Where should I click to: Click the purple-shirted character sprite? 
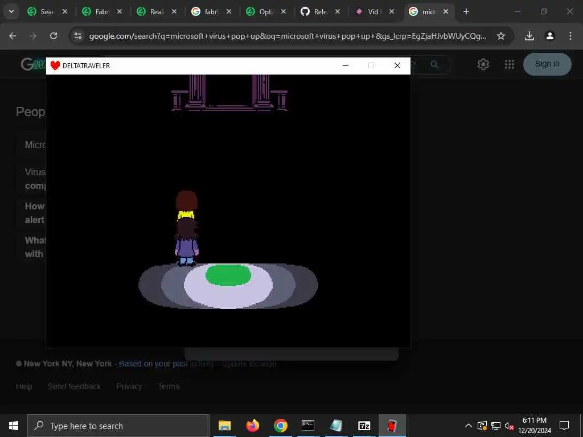coord(186,241)
